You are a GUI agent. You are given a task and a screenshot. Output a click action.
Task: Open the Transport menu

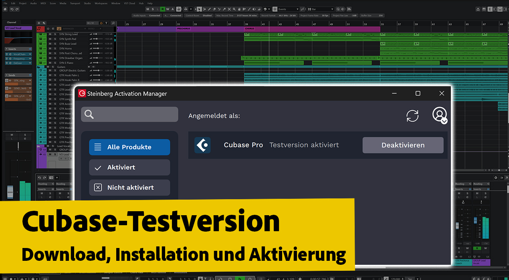[x=75, y=3]
